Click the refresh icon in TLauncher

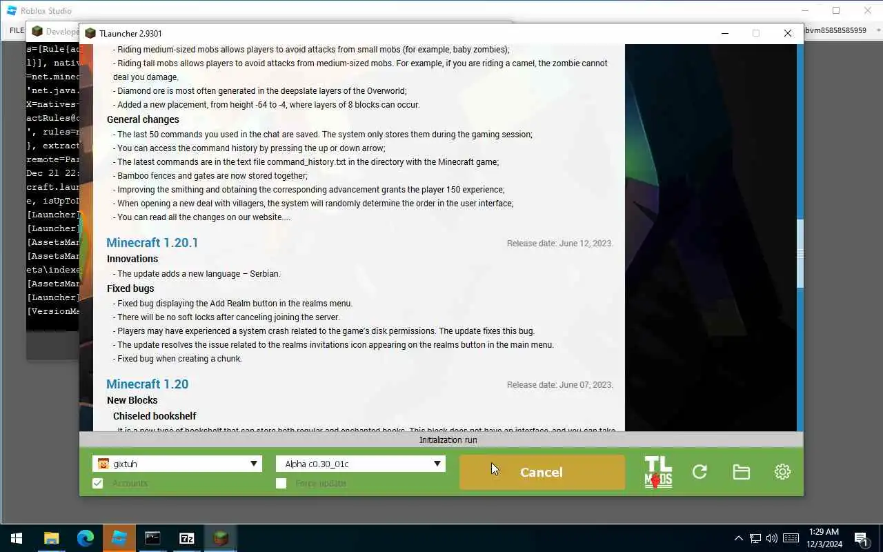(700, 472)
